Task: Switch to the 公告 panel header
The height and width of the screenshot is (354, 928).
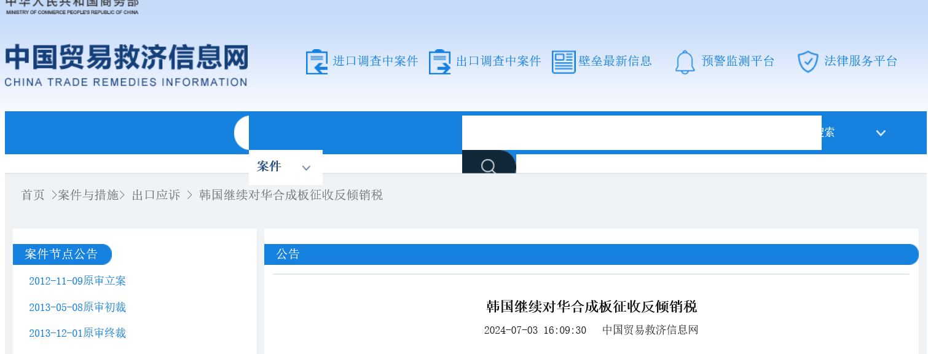Action: click(289, 254)
